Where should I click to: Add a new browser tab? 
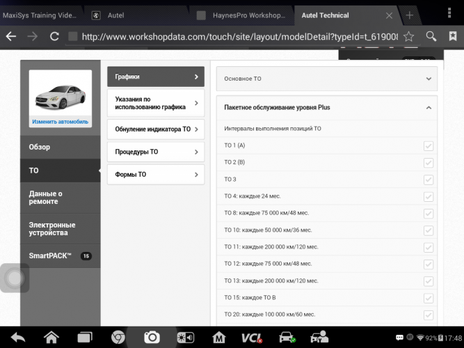point(410,15)
